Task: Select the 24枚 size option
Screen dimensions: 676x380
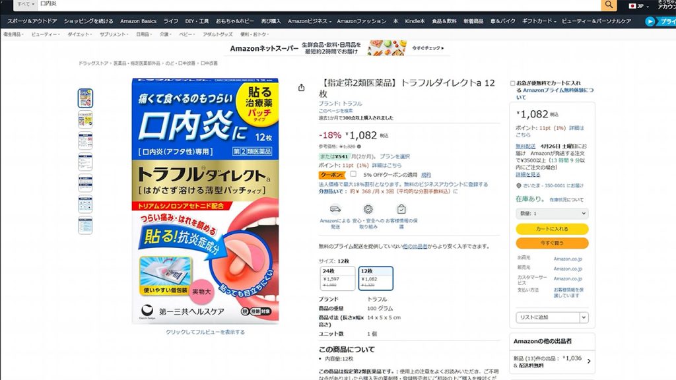Action: click(337, 278)
